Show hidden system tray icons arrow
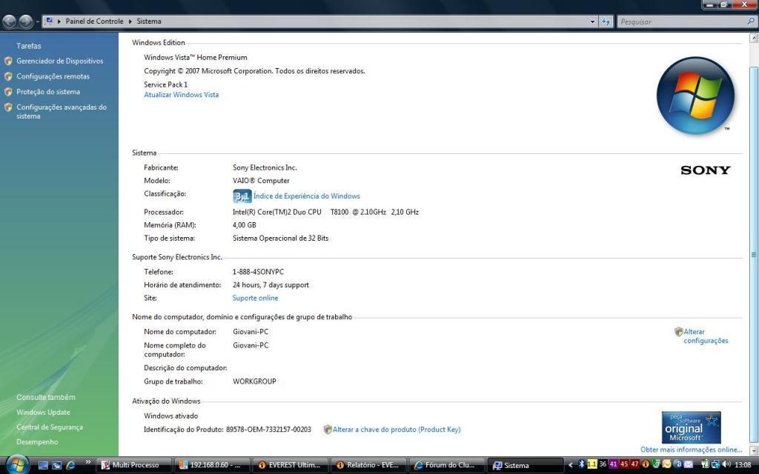The width and height of the screenshot is (759, 474). (x=570, y=465)
